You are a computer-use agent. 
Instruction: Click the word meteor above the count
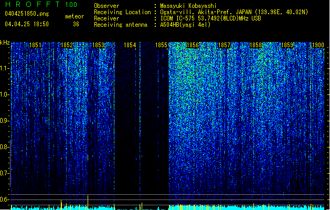(x=74, y=16)
